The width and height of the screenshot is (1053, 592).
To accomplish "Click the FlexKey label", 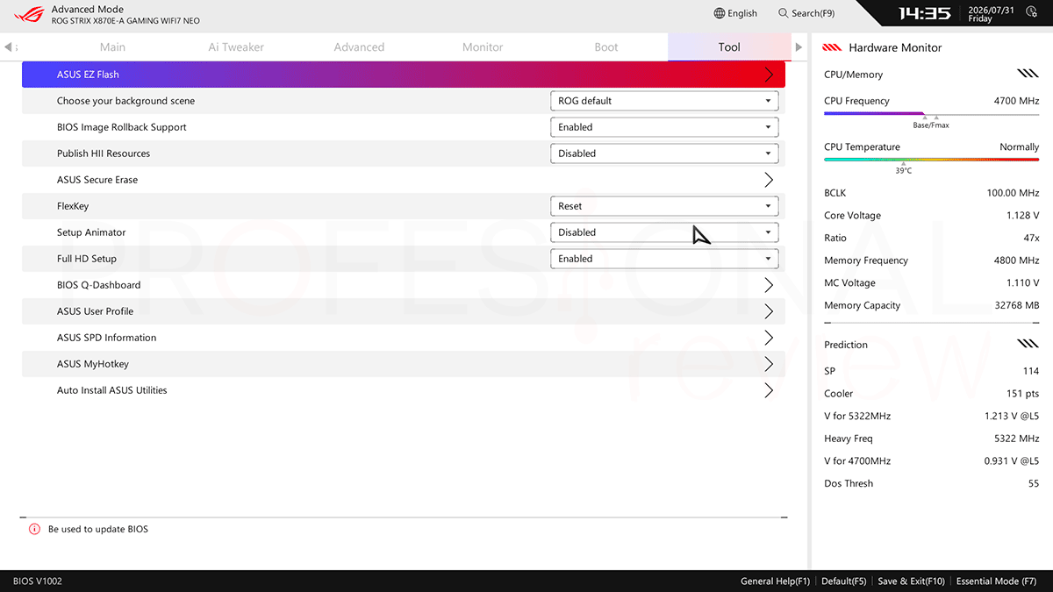I will (x=73, y=206).
